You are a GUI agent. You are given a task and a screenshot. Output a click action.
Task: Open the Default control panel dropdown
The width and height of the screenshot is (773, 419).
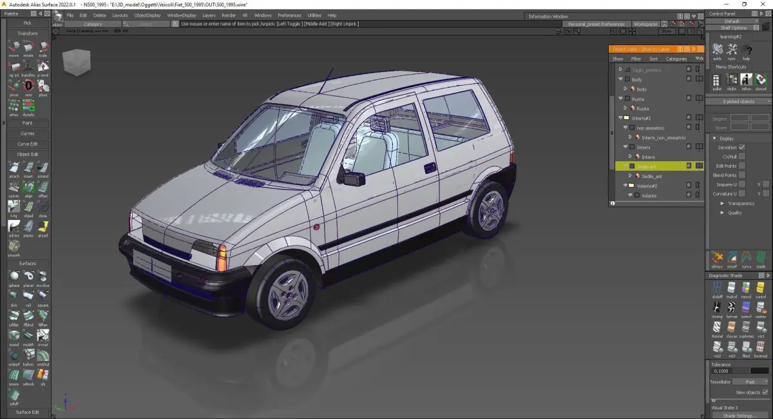[x=732, y=21]
